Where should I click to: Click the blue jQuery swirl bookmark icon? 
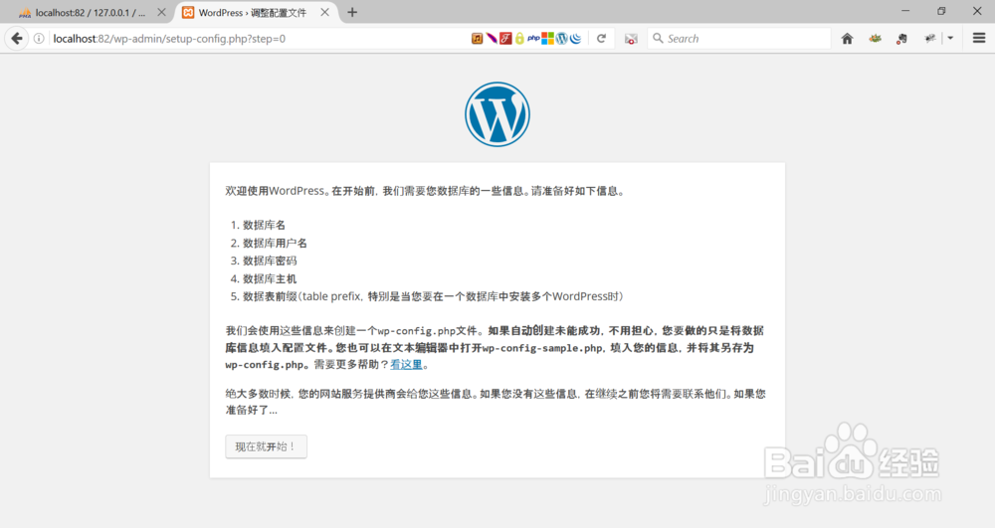pyautogui.click(x=575, y=39)
